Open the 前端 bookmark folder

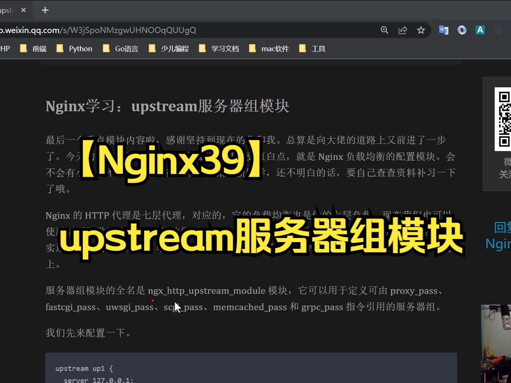click(x=33, y=49)
